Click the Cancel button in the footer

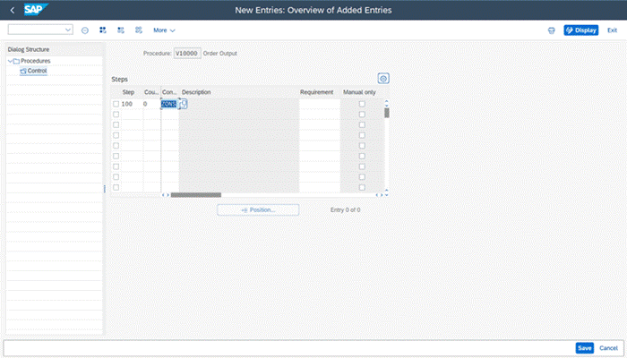tap(609, 347)
